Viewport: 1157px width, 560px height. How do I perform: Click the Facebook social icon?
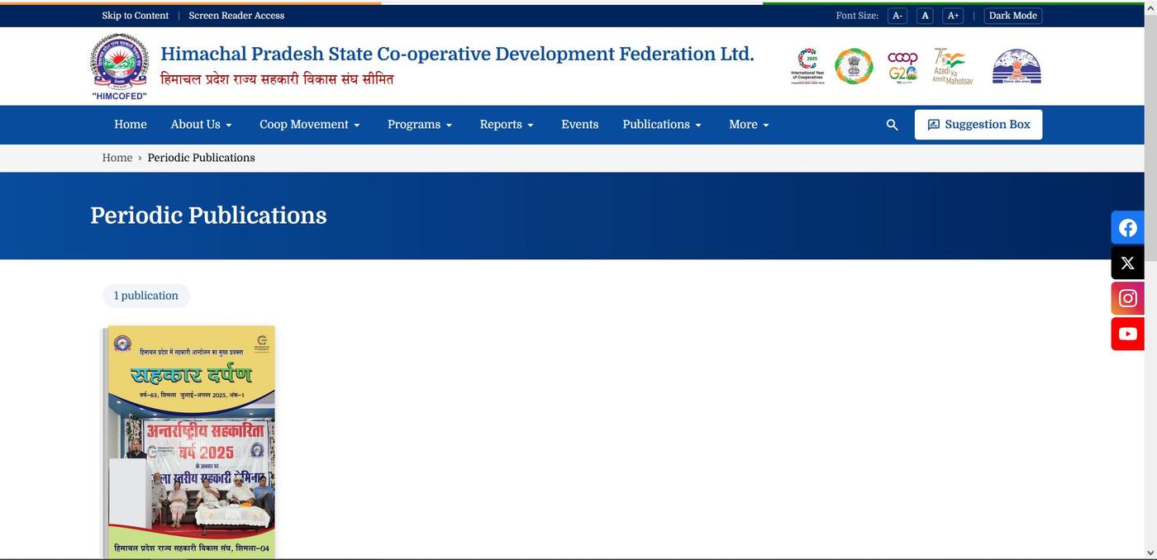click(1127, 228)
